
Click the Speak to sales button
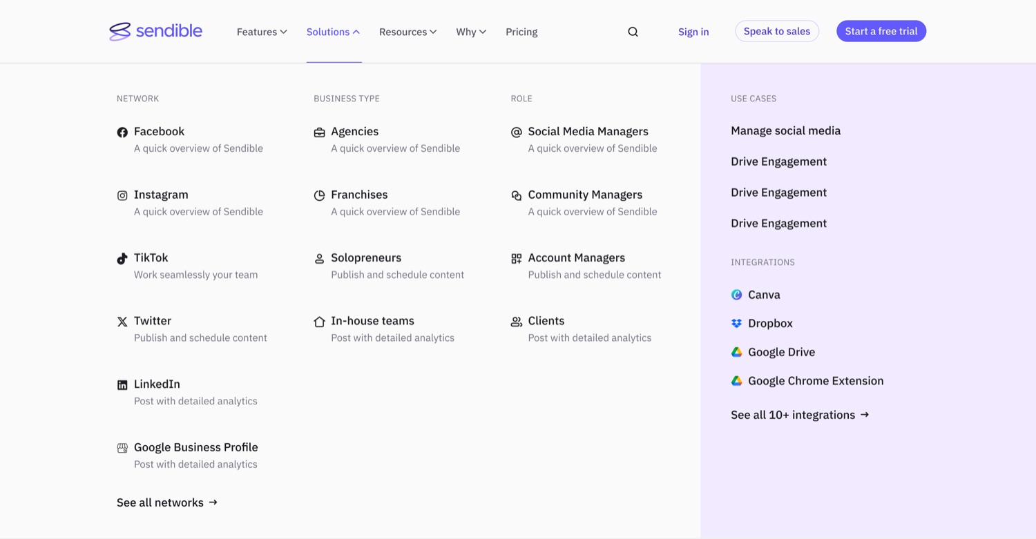coord(777,31)
